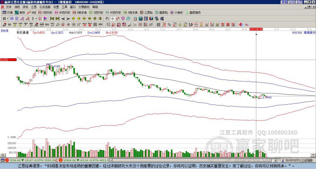Click the 客服 button in title bar
This screenshot has height=169, width=316.
click(284, 2)
